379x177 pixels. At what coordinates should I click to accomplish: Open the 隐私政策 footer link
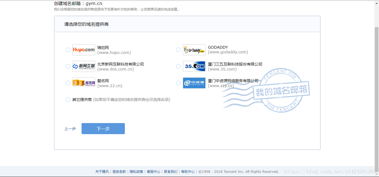click(x=137, y=171)
